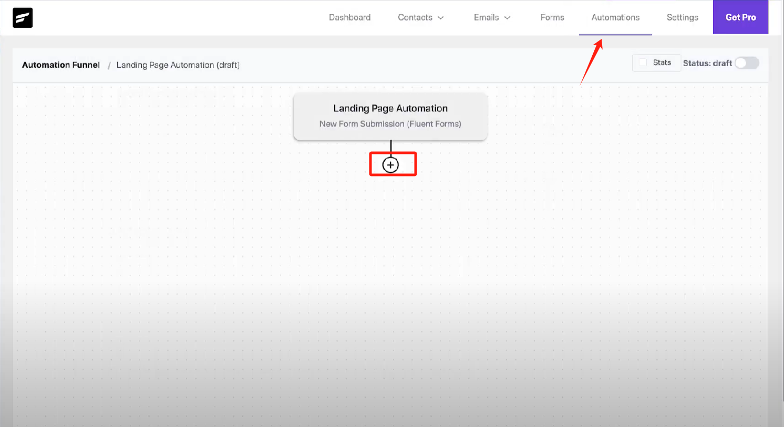Navigate back via Automation Funnel breadcrumb
The height and width of the screenshot is (427, 784).
(x=60, y=65)
